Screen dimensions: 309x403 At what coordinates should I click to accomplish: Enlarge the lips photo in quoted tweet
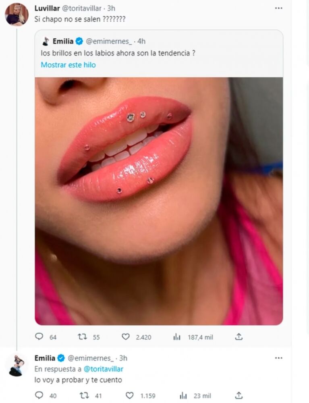pyautogui.click(x=159, y=201)
